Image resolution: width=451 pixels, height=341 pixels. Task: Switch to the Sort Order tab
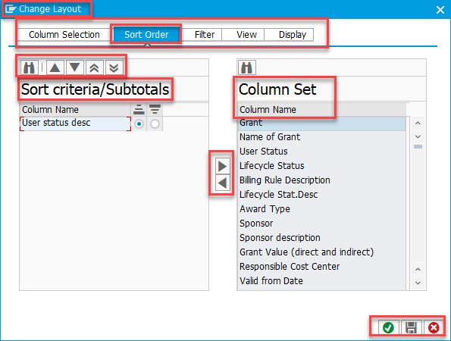pyautogui.click(x=146, y=35)
